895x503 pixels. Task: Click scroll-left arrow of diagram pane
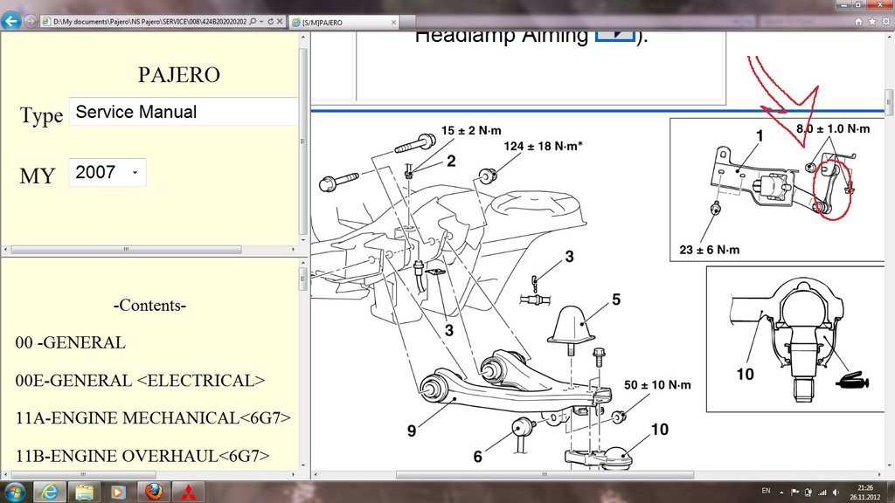315,474
